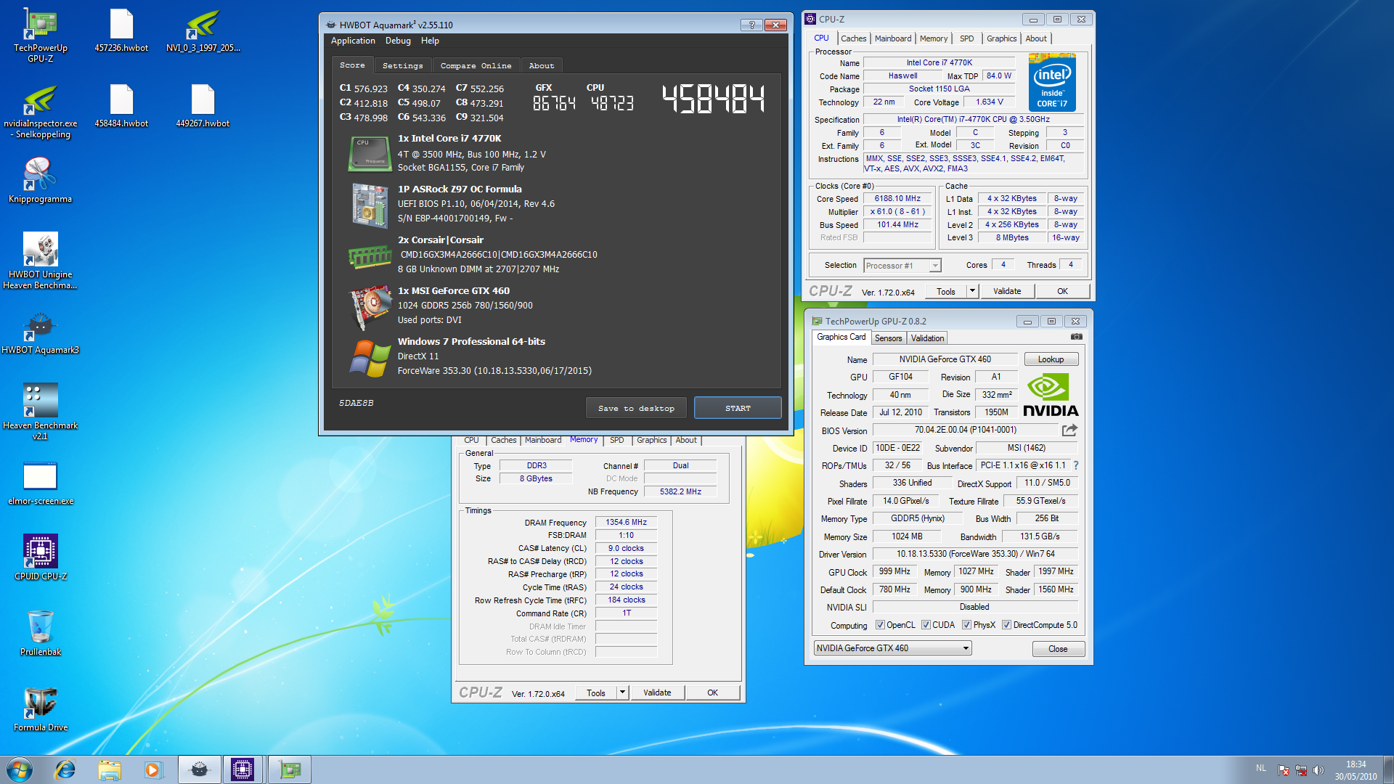Launch nvidiaInspector.exe shortcut
This screenshot has height=784, width=1394.
[41, 110]
